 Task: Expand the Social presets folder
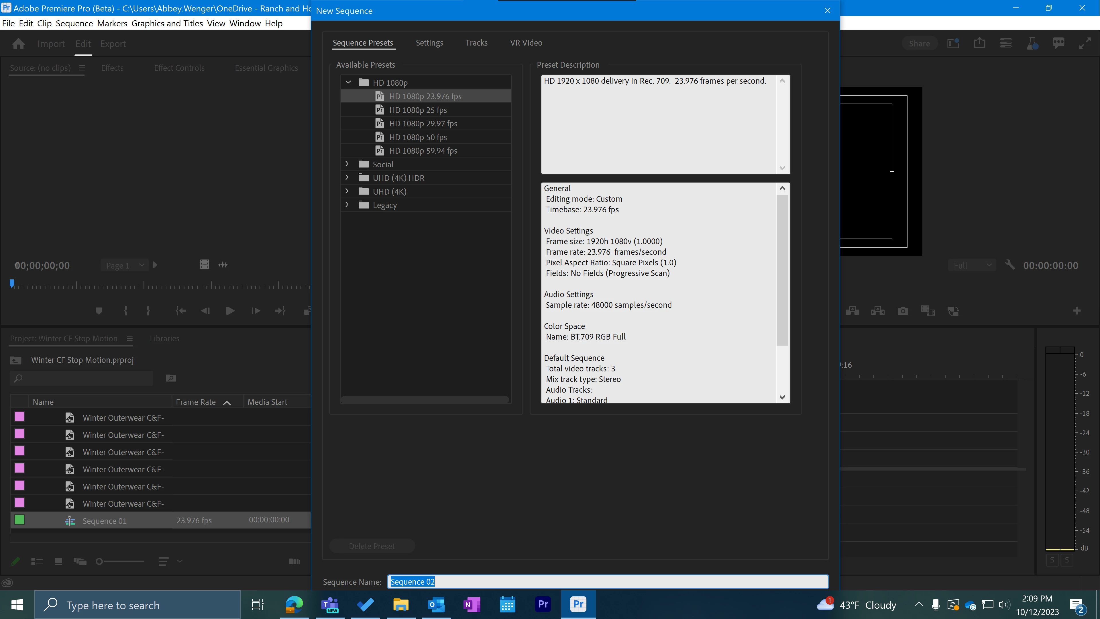[347, 164]
